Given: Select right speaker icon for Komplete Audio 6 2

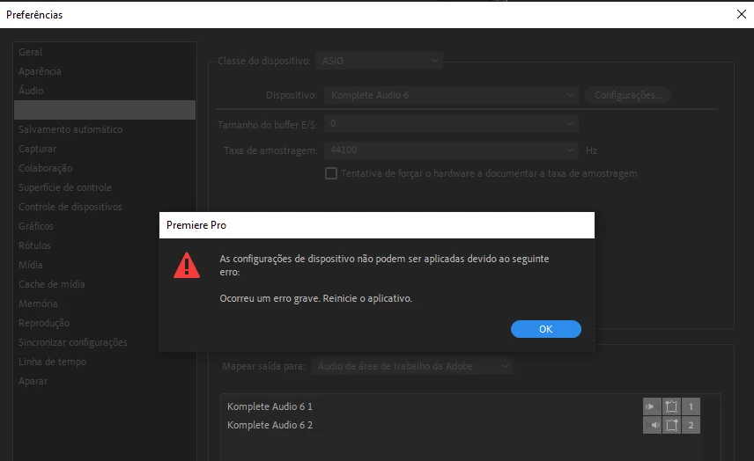Looking at the screenshot, I should coord(652,425).
